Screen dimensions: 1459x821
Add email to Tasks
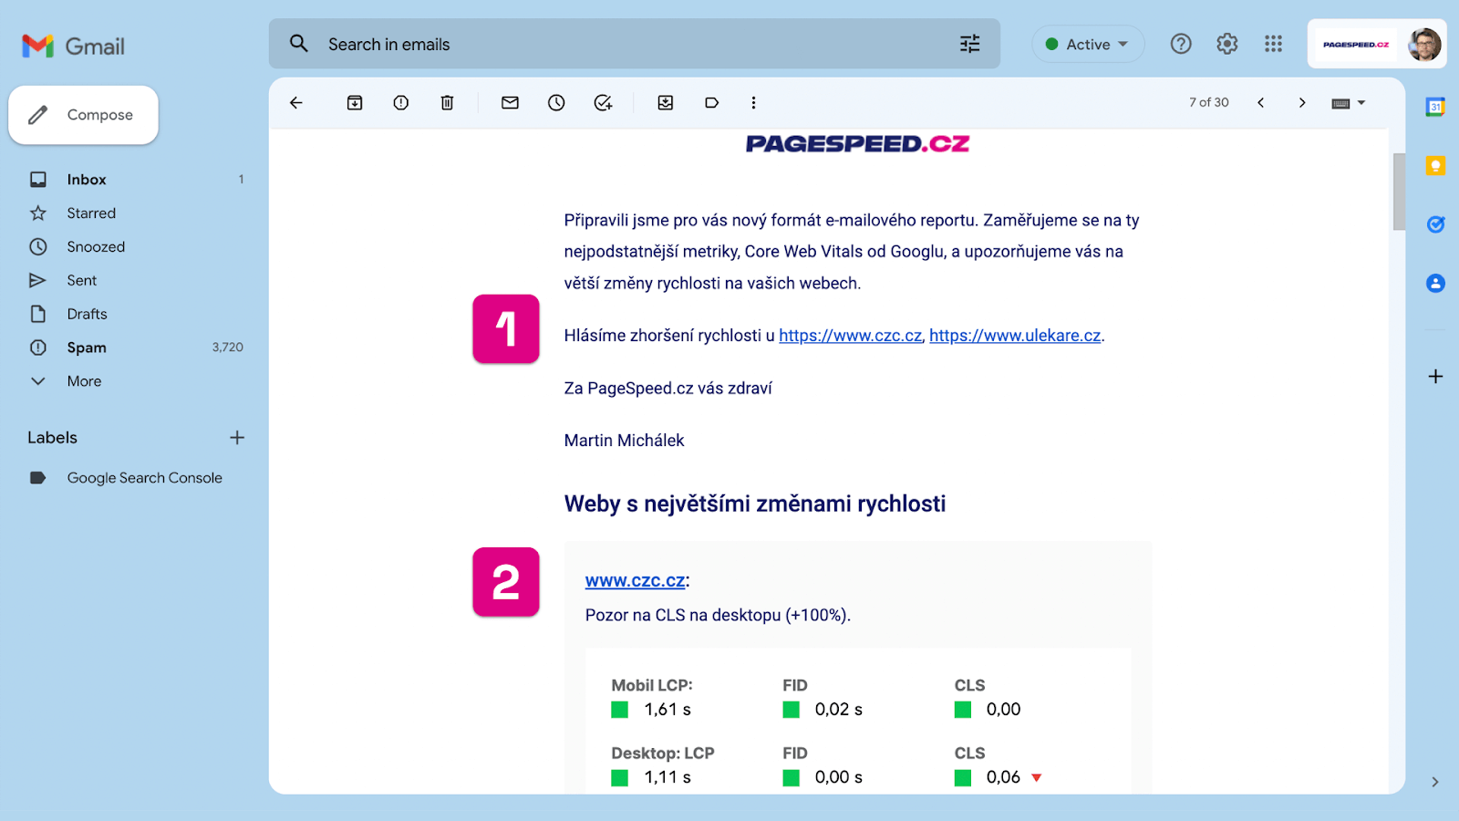pyautogui.click(x=603, y=103)
